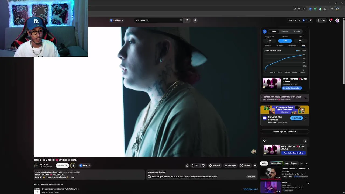The width and height of the screenshot is (345, 194).
Task: Click the Kris R. channel avatar
Action: pos(36,165)
